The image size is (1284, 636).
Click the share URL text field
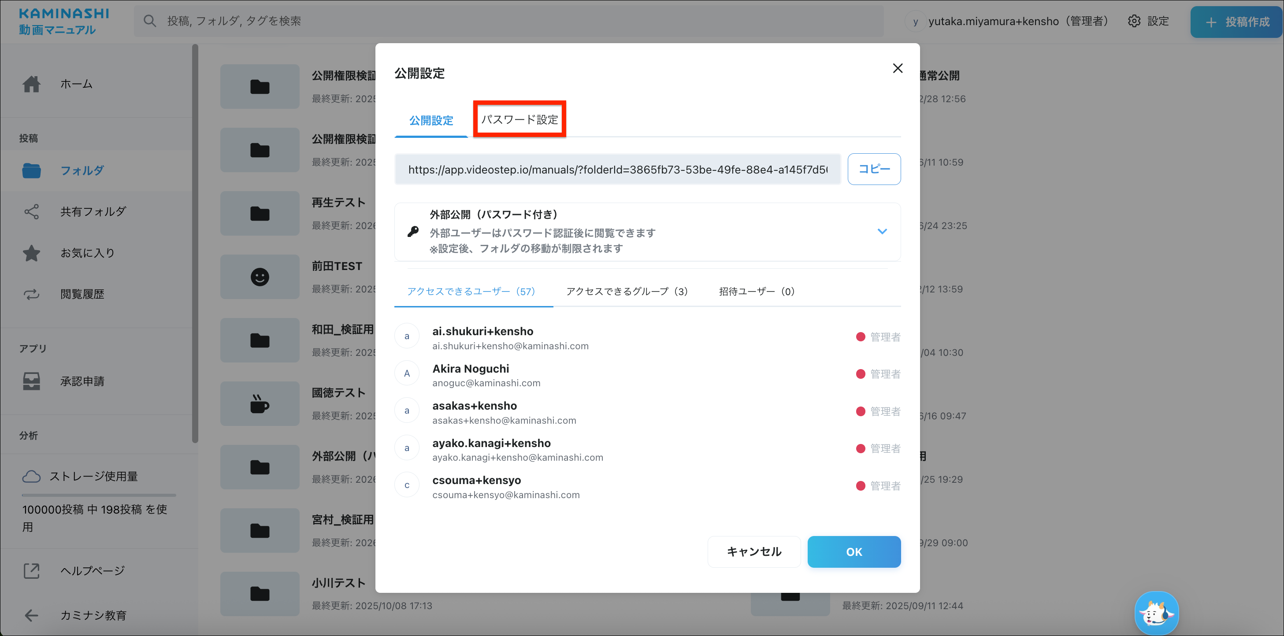coord(617,170)
